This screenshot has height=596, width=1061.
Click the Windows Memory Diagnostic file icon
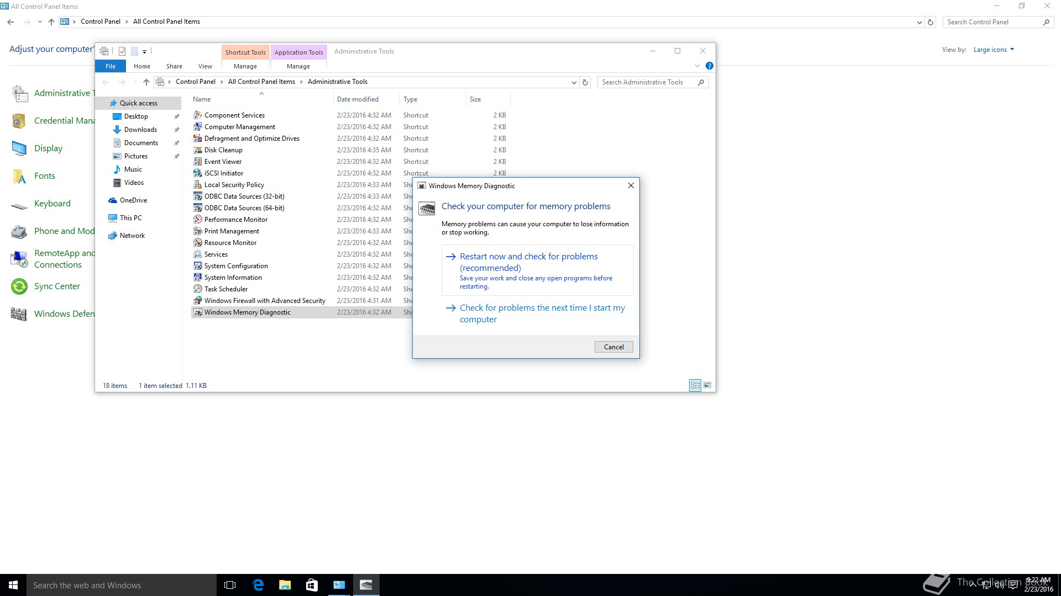coord(197,312)
